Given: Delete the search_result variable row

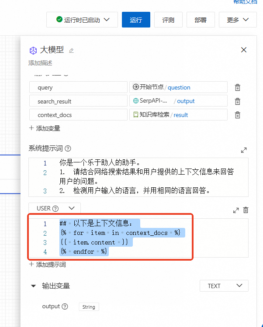Looking at the screenshot, I should (x=237, y=101).
